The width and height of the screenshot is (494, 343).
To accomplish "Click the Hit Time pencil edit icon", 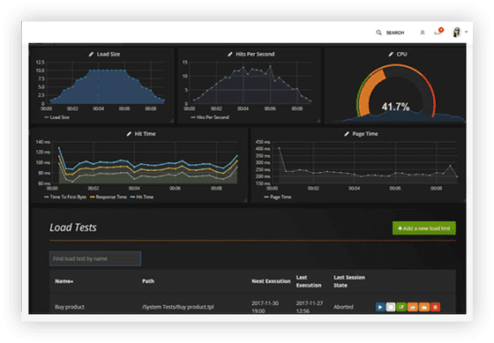I will 129,134.
